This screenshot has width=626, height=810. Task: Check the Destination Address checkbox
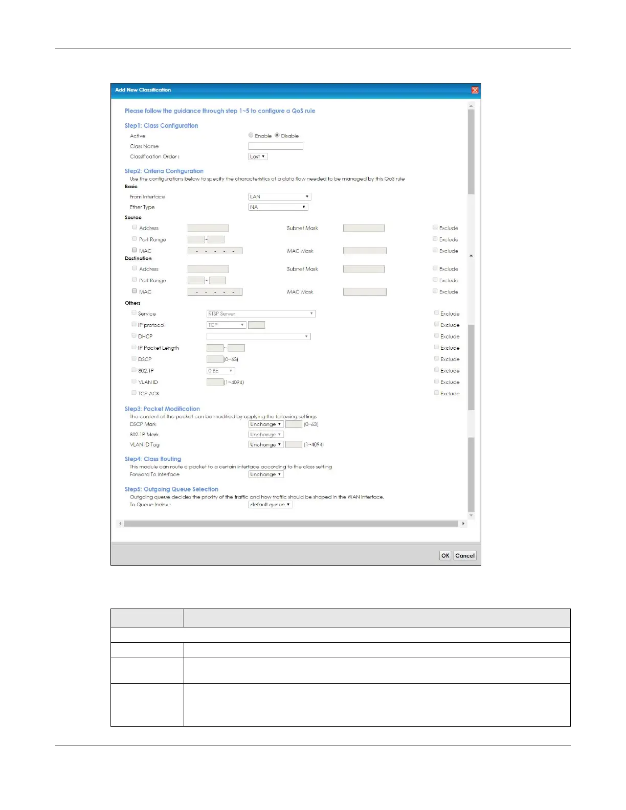click(x=134, y=268)
